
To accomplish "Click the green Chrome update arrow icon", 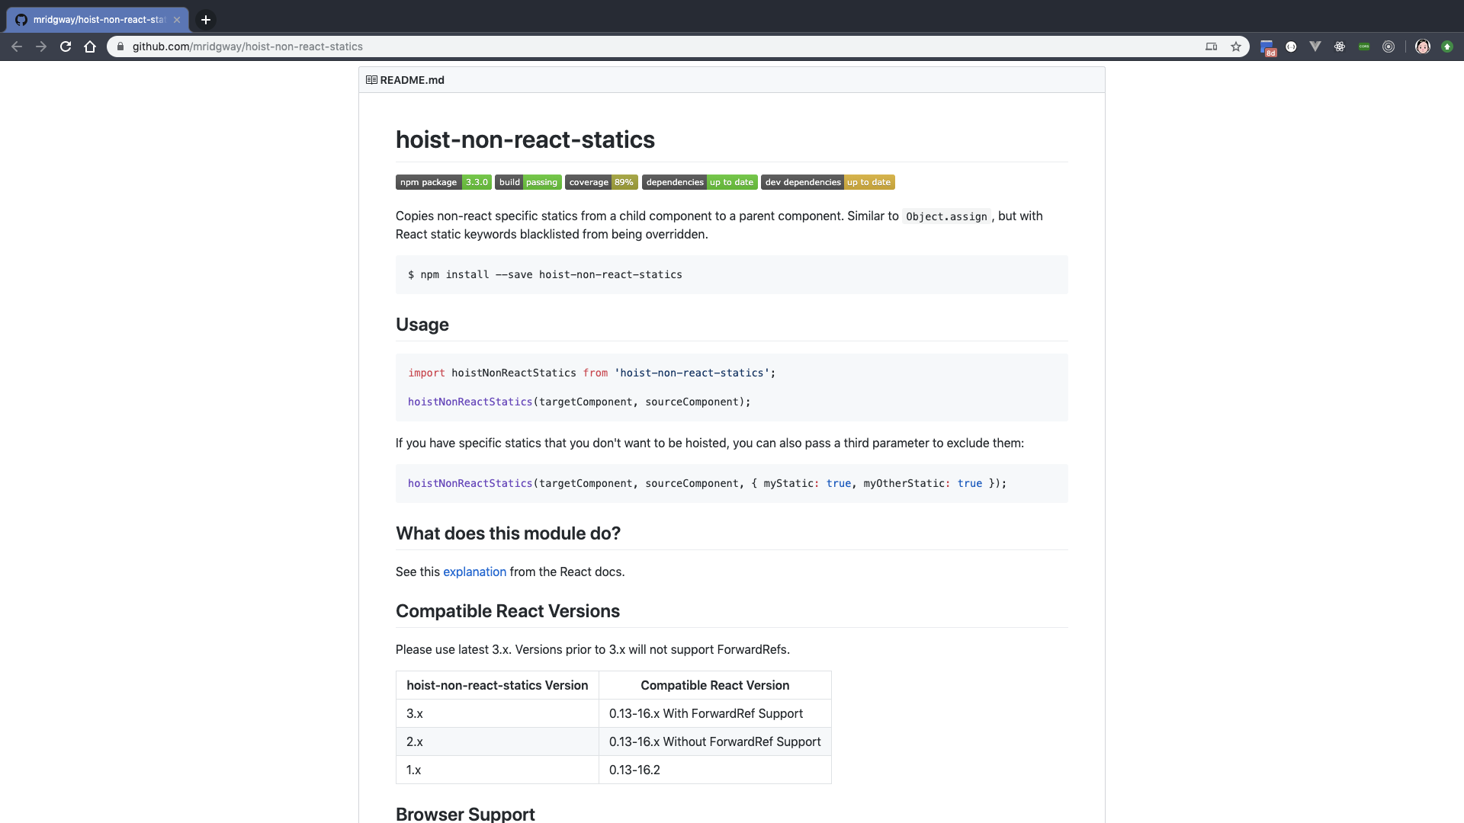I will pyautogui.click(x=1447, y=46).
